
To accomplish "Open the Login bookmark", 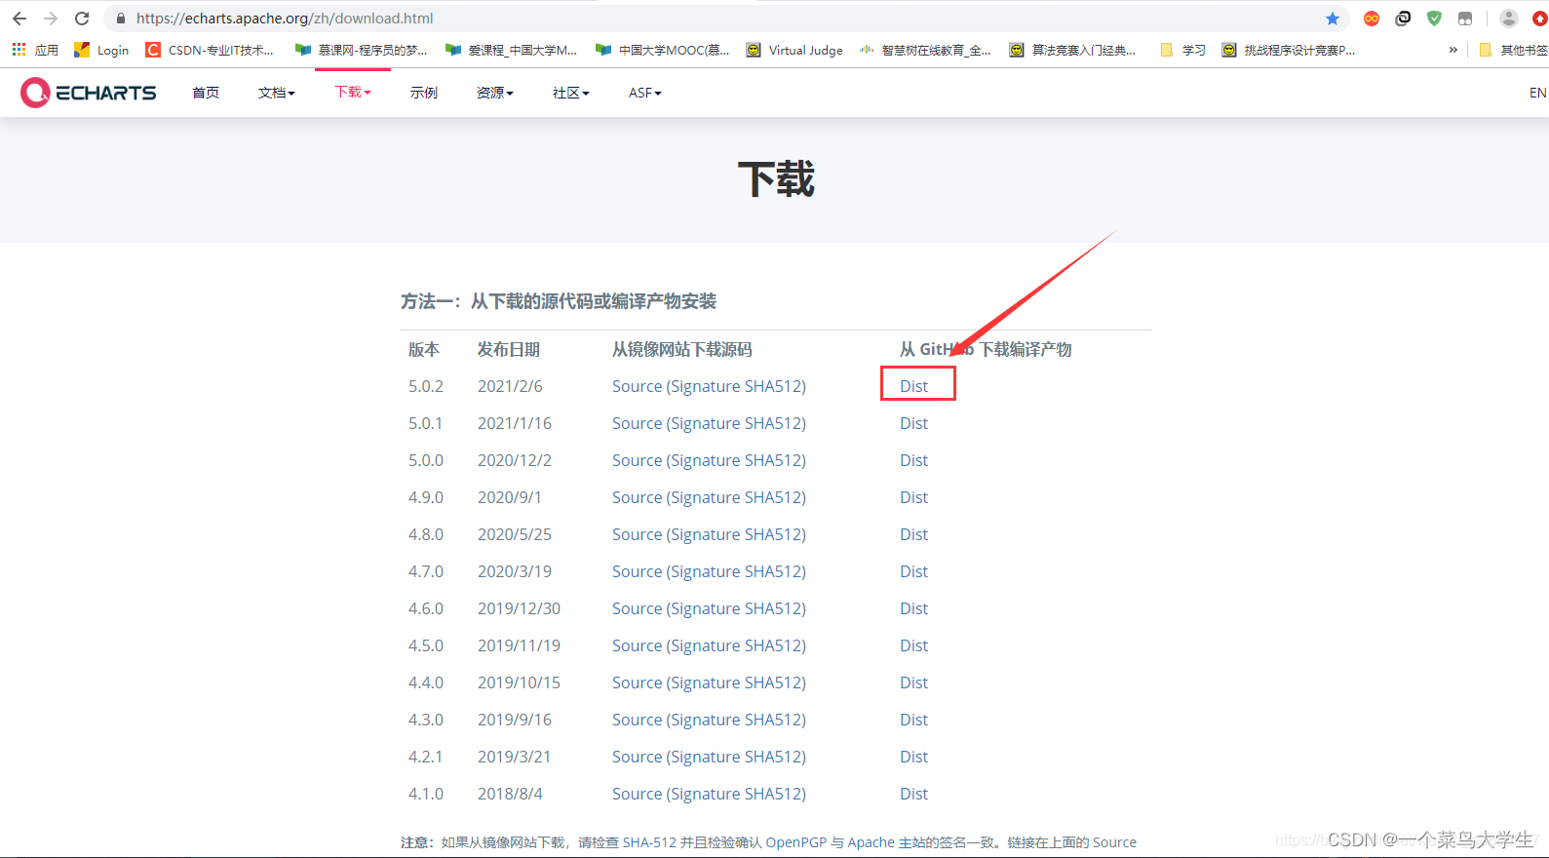I will 101,50.
